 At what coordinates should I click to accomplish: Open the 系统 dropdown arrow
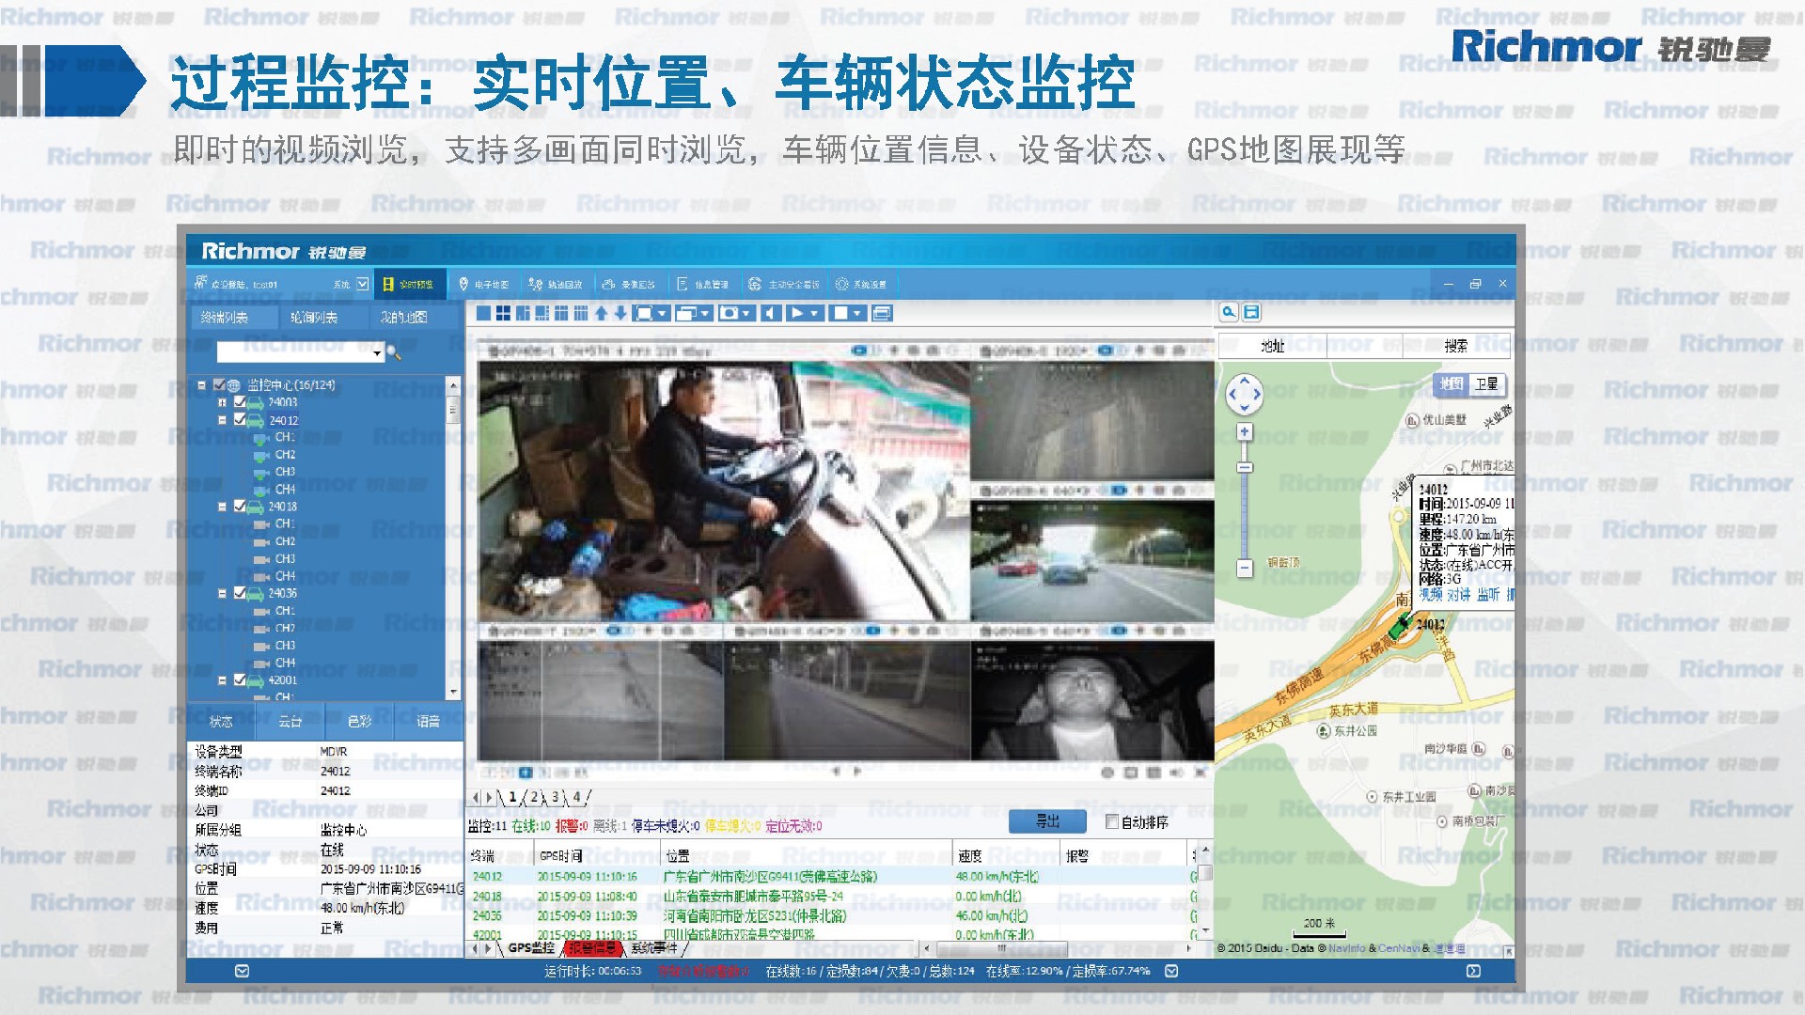[362, 284]
